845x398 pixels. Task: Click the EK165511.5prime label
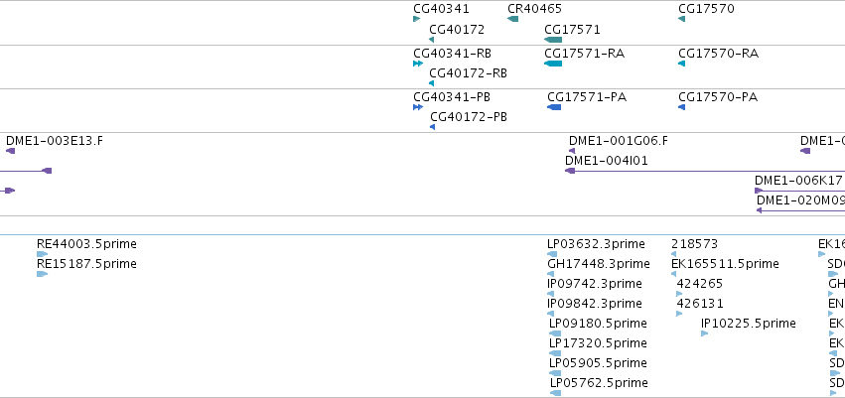(x=726, y=264)
